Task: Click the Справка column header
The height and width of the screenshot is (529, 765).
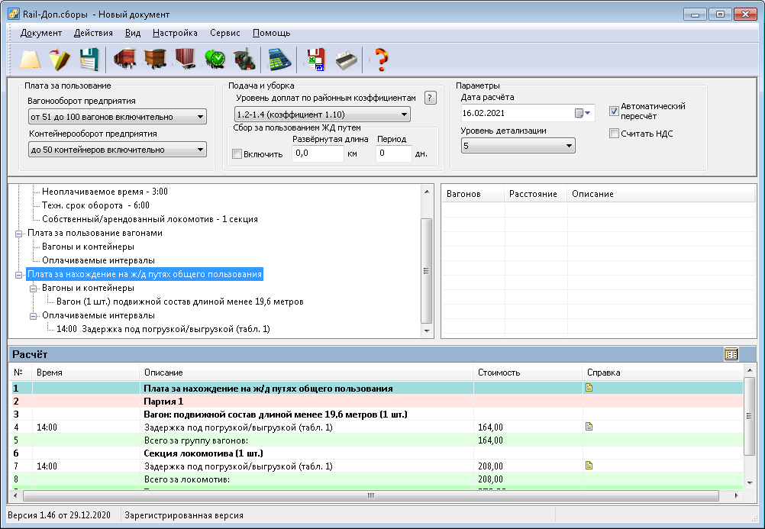Action: pos(663,373)
